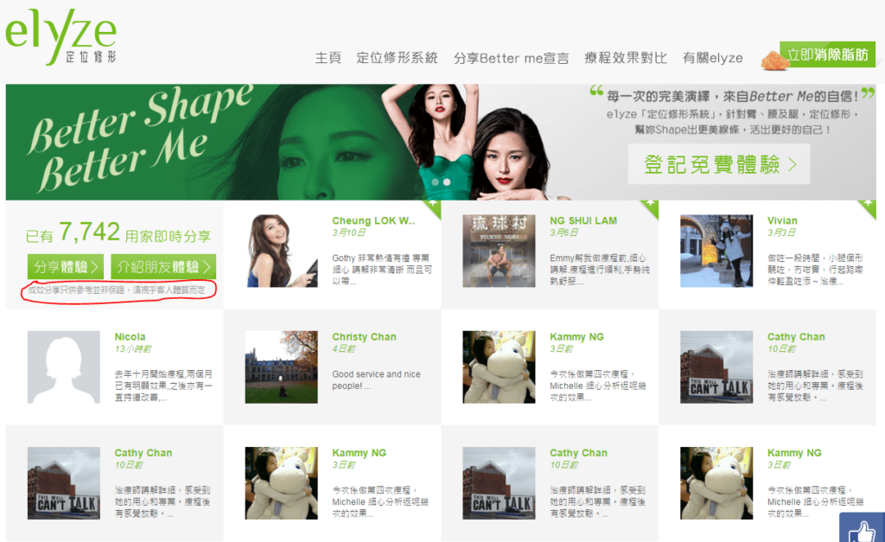This screenshot has height=542, width=885.
Task: Click the 分享體驗 button
Action: click(x=66, y=266)
